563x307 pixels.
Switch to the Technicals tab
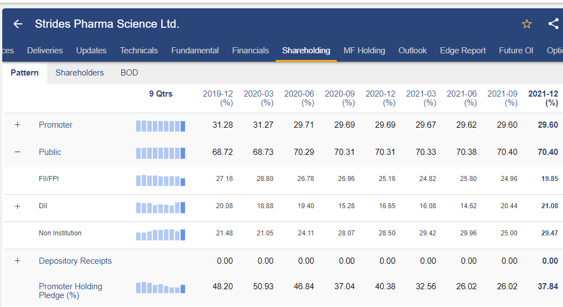(x=139, y=51)
